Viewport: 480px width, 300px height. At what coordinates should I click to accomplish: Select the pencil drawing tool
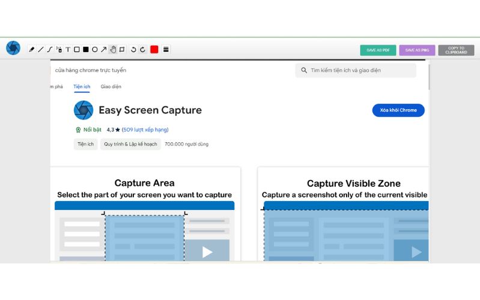pos(31,50)
